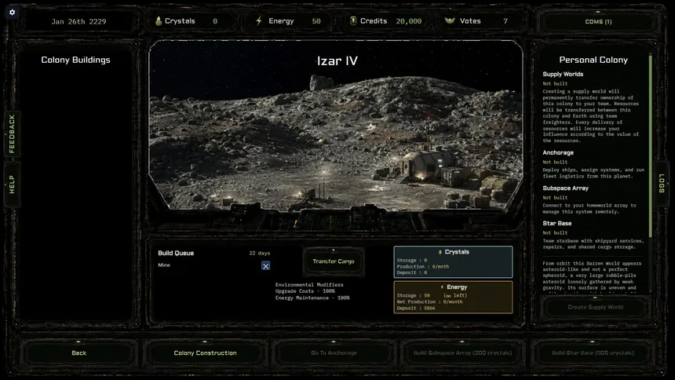
Task: Select the Energy resource panel
Action: point(453,298)
